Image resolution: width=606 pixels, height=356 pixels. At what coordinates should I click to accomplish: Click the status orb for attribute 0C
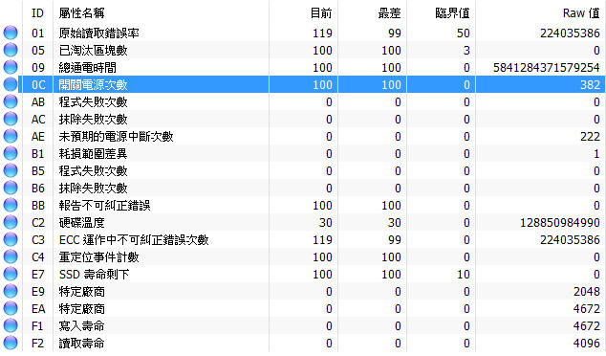[11, 84]
